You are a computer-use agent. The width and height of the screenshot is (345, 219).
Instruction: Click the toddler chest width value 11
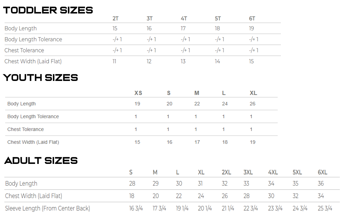(x=114, y=61)
